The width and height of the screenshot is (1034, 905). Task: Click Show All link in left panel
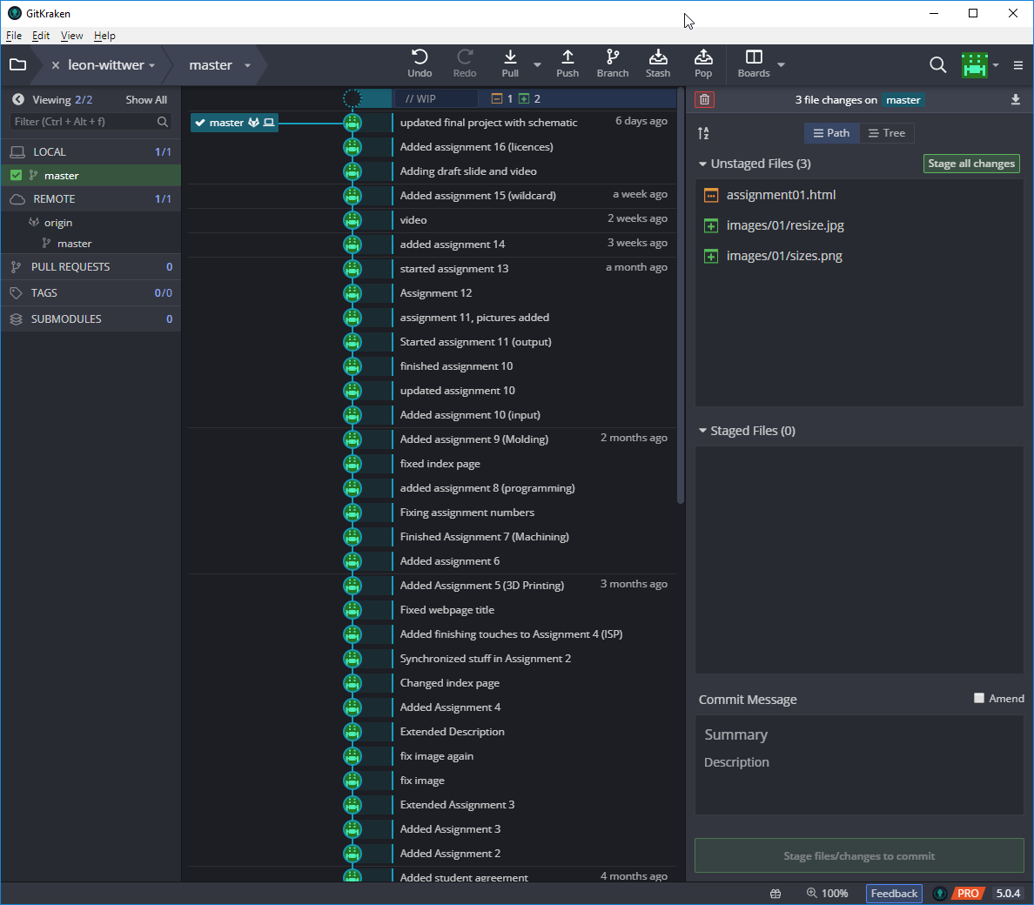pyautogui.click(x=146, y=99)
